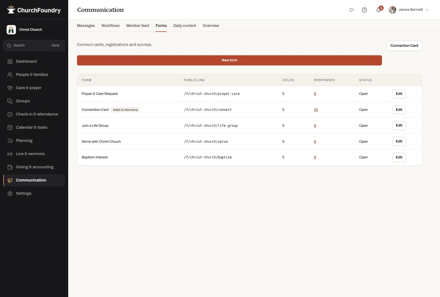Edit the Baptism Interest form
Screen dimensions: 440x297
[399, 157]
